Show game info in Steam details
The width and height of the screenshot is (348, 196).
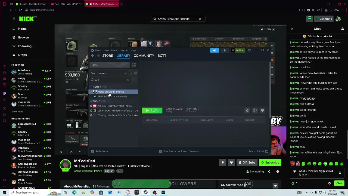coord(255,111)
